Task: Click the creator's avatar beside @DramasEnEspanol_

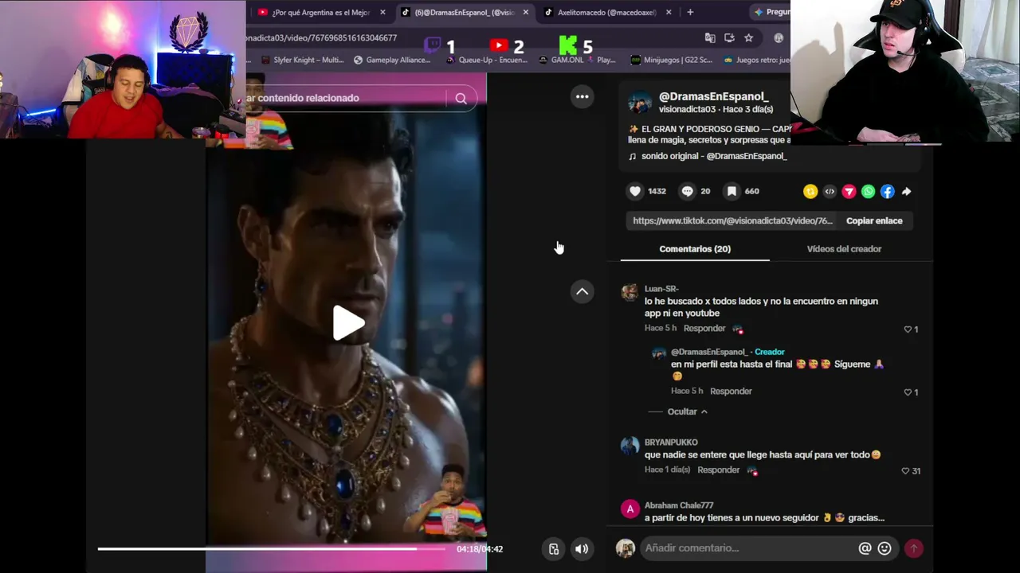Action: pos(640,103)
